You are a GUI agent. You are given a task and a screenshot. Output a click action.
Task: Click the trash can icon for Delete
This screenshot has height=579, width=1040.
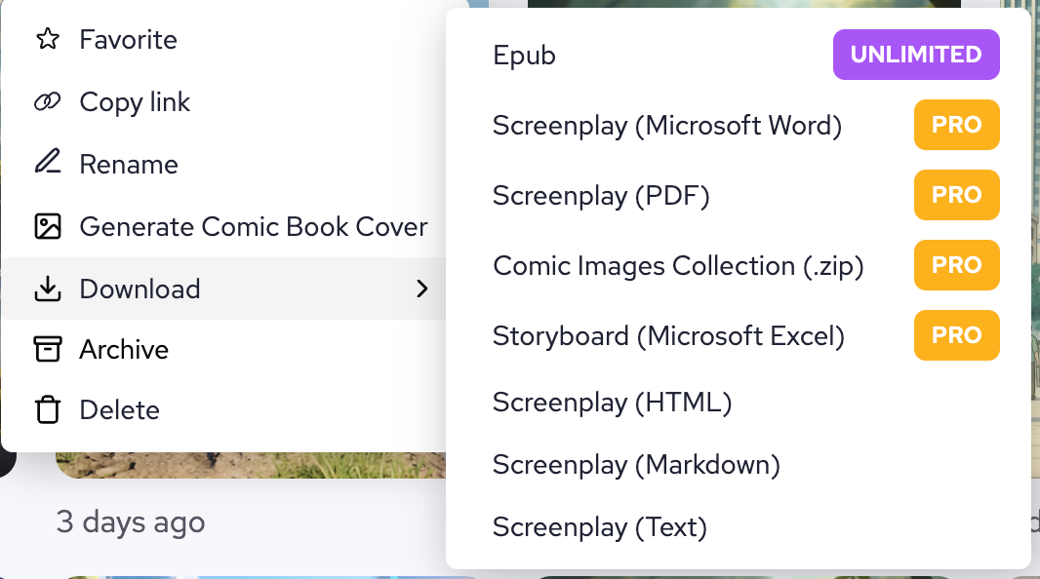click(47, 410)
